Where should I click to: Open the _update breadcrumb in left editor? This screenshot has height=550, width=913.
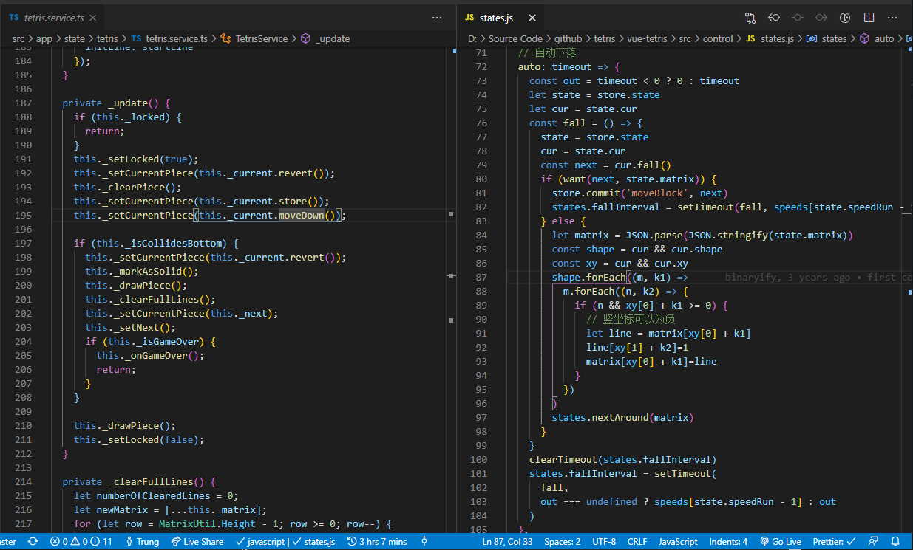[x=325, y=38]
